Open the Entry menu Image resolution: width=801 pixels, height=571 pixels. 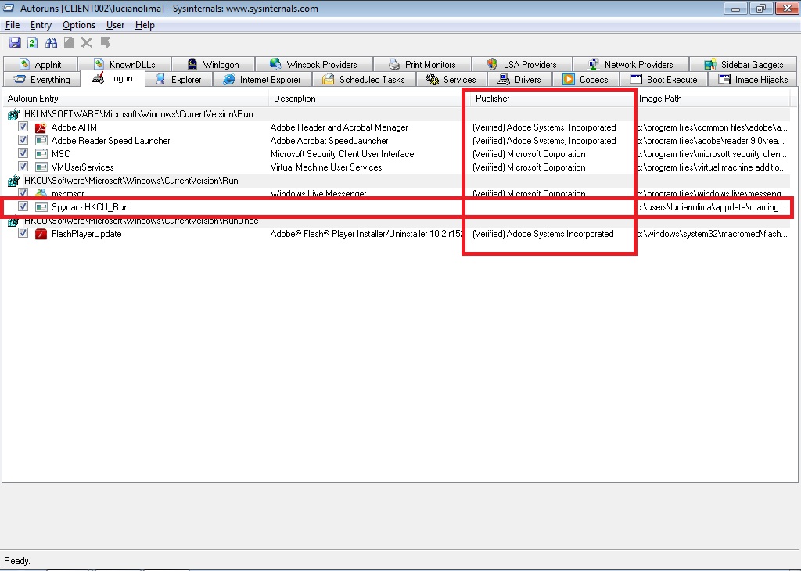41,25
